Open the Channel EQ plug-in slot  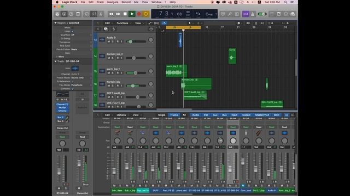coord(62,104)
